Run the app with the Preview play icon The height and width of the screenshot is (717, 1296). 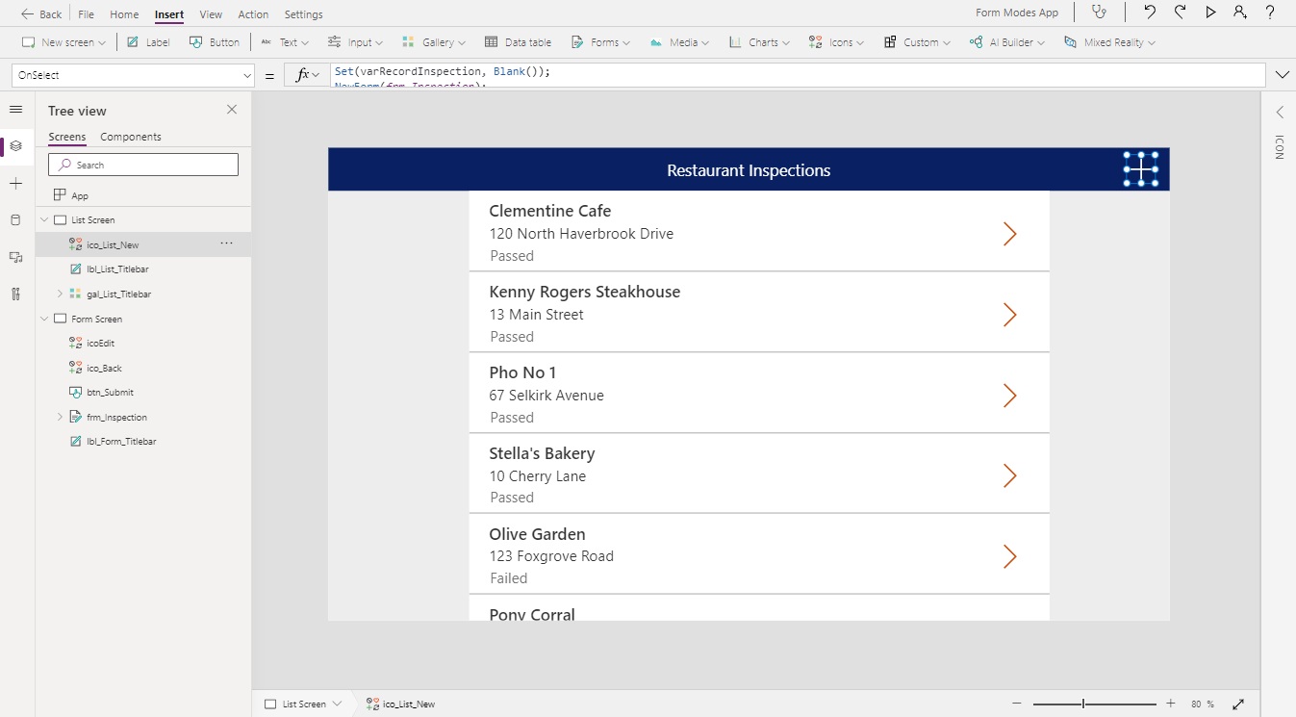1211,13
